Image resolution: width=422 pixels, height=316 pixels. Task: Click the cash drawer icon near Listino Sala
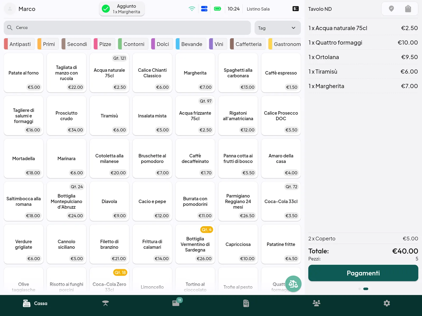[296, 9]
